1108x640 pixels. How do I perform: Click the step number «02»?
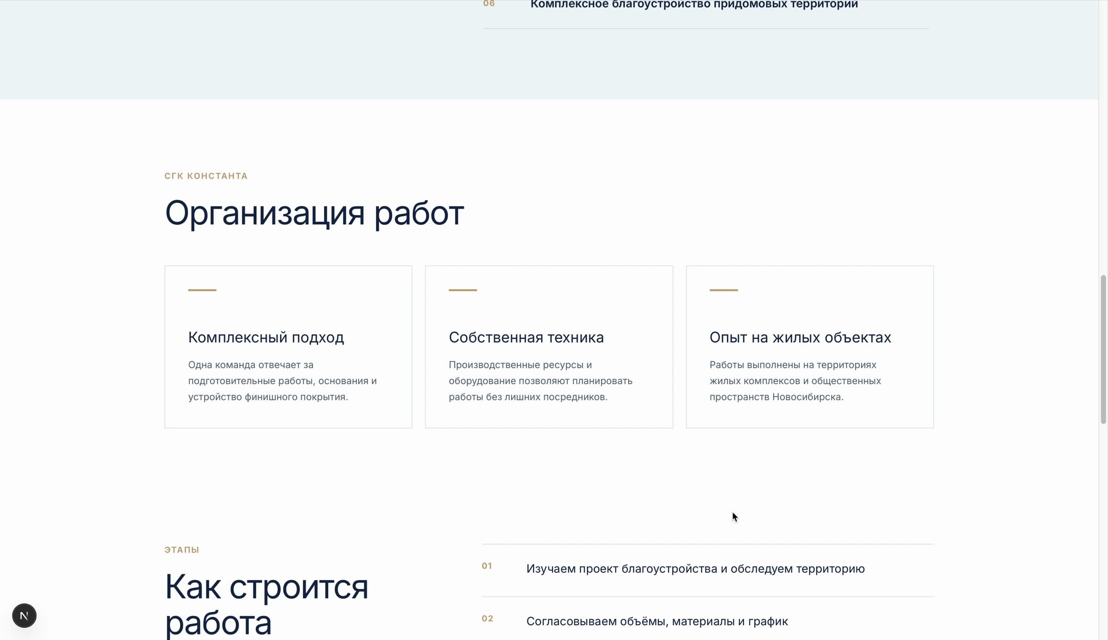488,619
